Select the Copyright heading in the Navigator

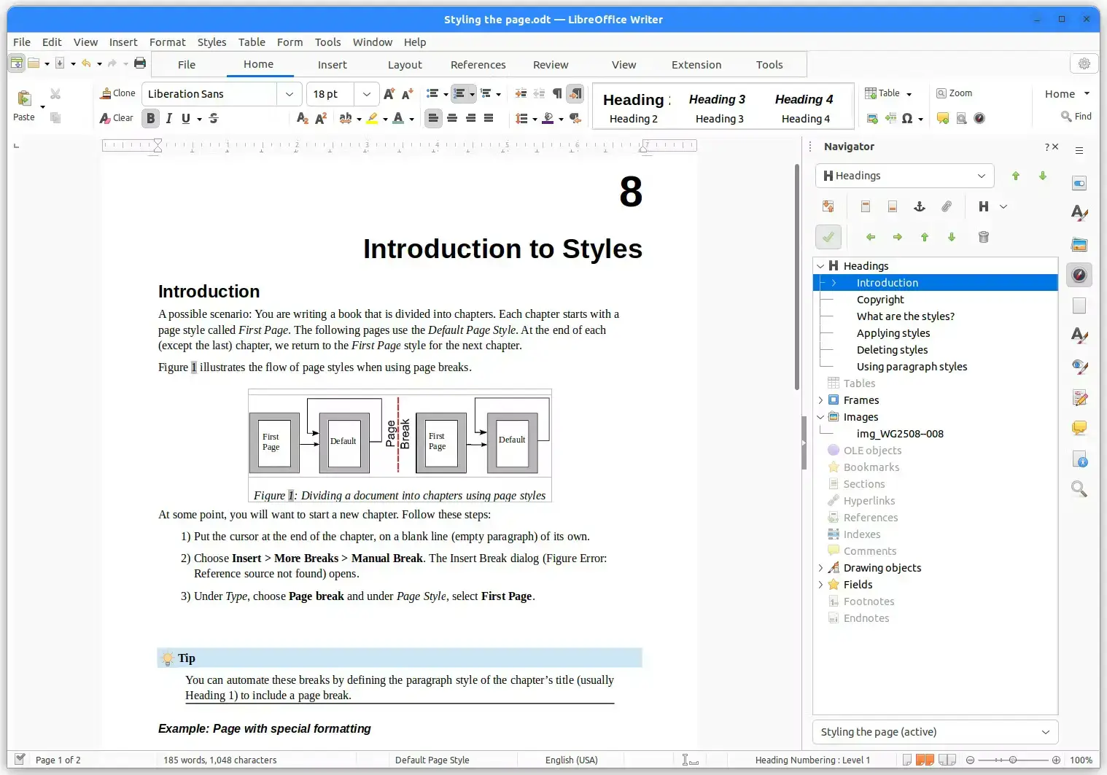pos(880,300)
